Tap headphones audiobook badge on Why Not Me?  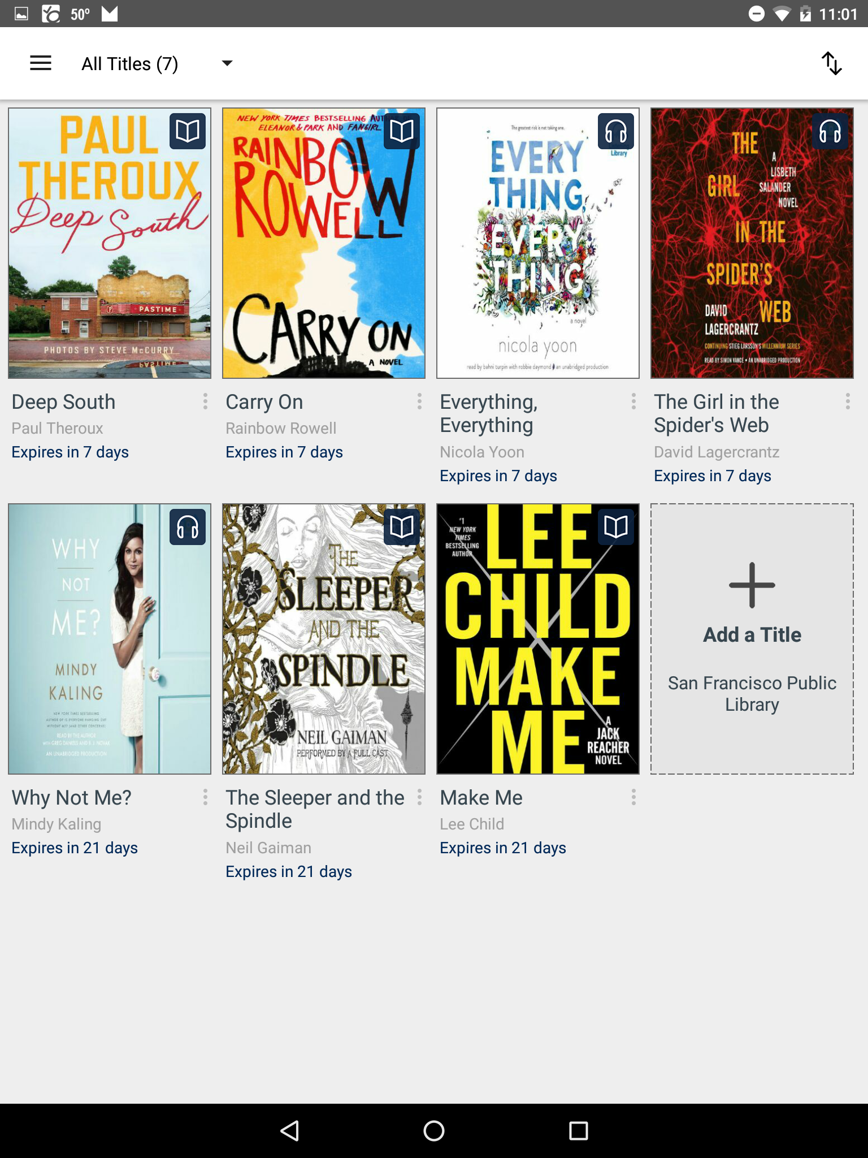pos(188,527)
